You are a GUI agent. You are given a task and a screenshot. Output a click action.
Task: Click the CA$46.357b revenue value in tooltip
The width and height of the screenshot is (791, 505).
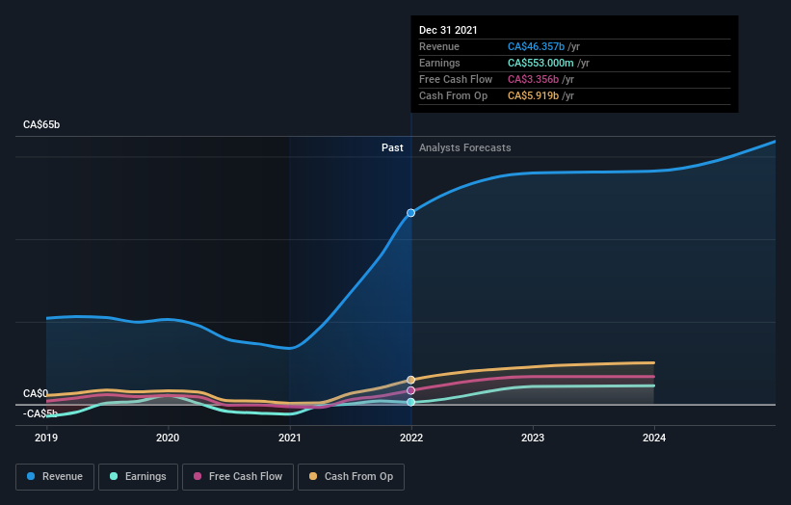pos(537,46)
